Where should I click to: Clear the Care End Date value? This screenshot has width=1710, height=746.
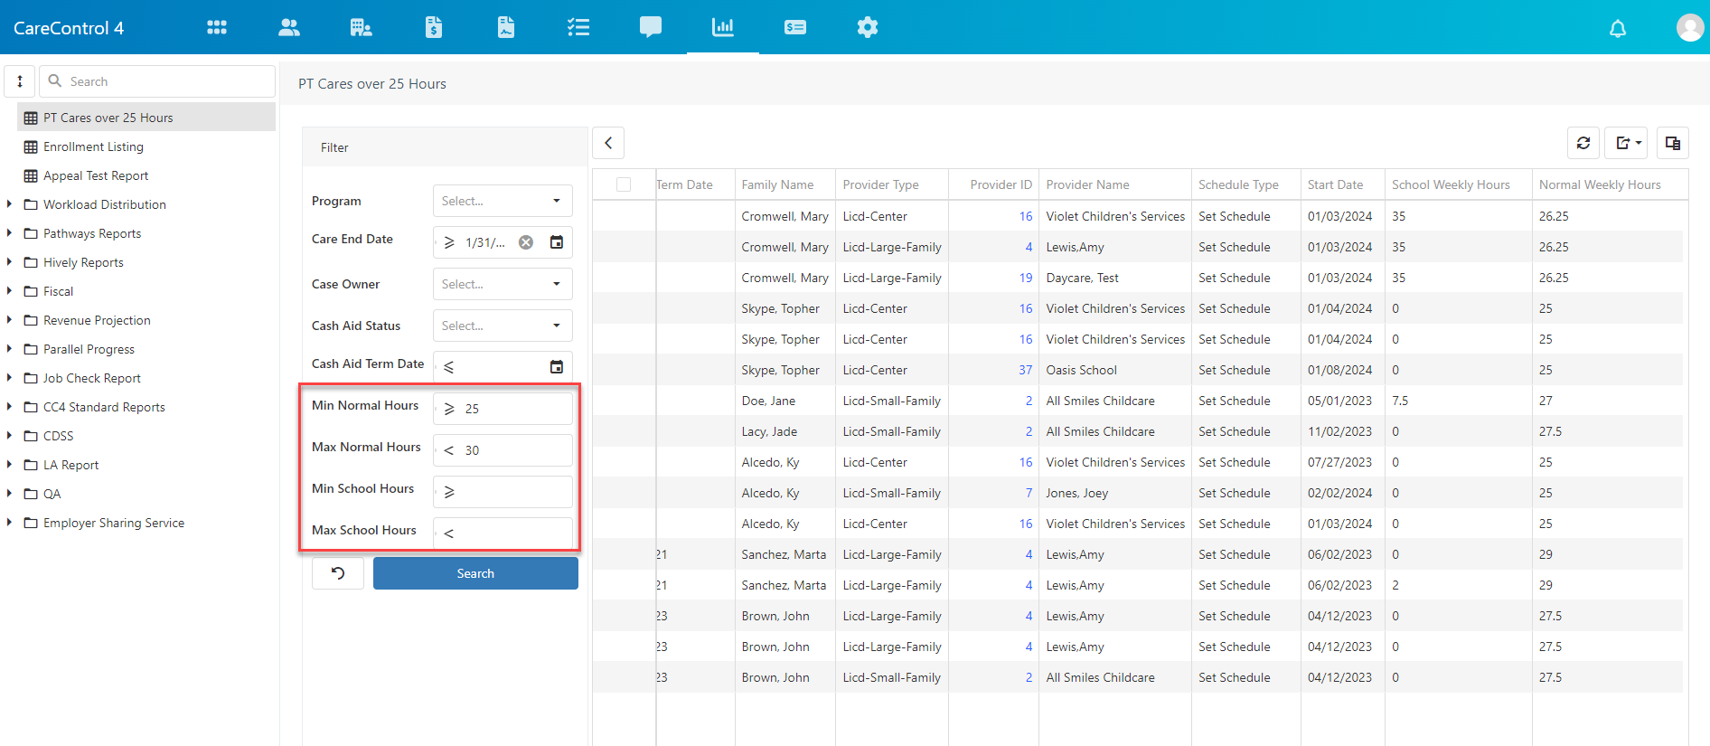pyautogui.click(x=526, y=242)
